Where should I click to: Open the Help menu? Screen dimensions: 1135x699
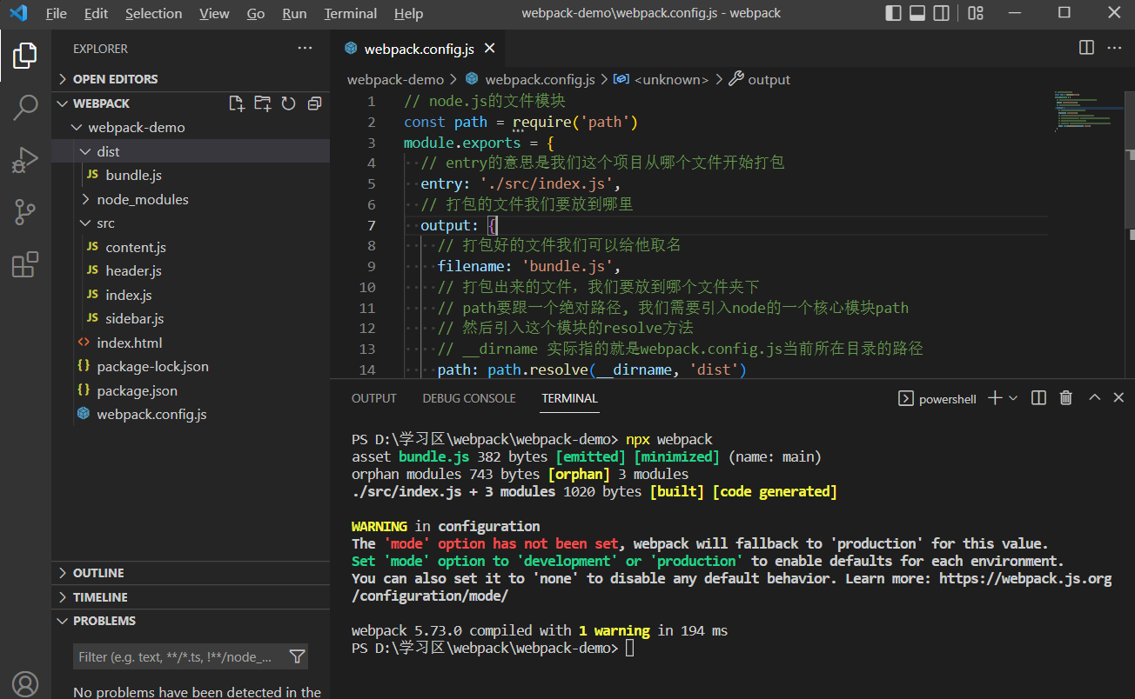pyautogui.click(x=408, y=13)
